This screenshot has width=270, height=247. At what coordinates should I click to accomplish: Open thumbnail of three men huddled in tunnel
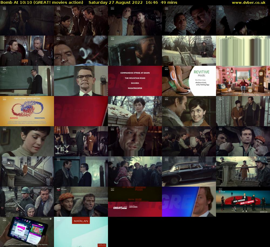click(x=81, y=20)
